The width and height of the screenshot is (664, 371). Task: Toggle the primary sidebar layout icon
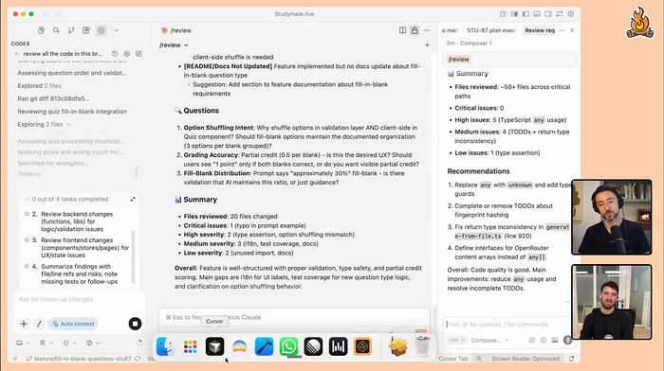click(526, 14)
